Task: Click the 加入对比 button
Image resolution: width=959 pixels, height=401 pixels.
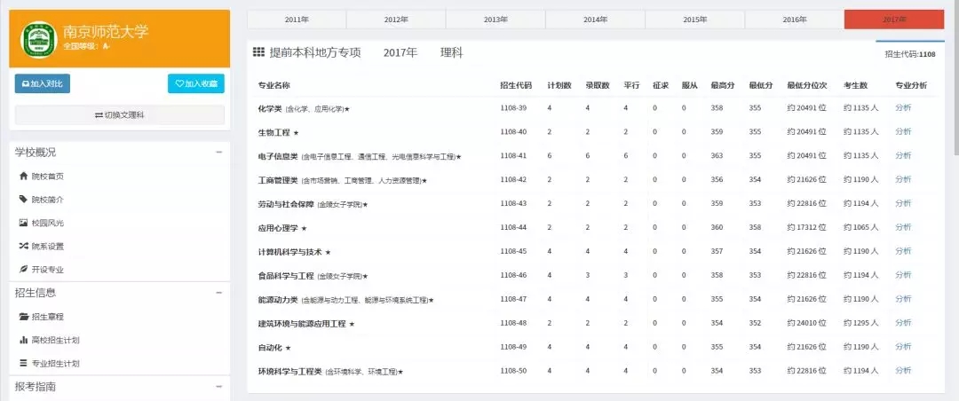Action: tap(43, 83)
